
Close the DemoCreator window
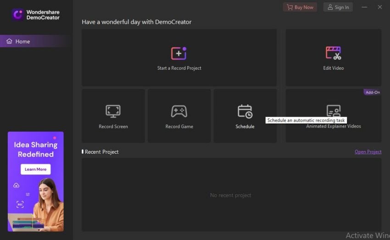[379, 7]
